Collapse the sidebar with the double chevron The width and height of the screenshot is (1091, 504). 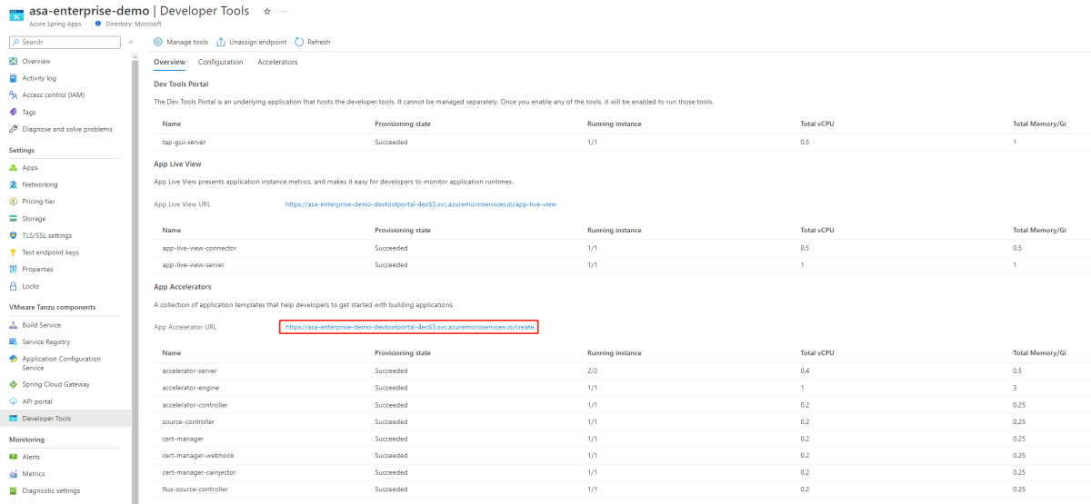point(131,42)
